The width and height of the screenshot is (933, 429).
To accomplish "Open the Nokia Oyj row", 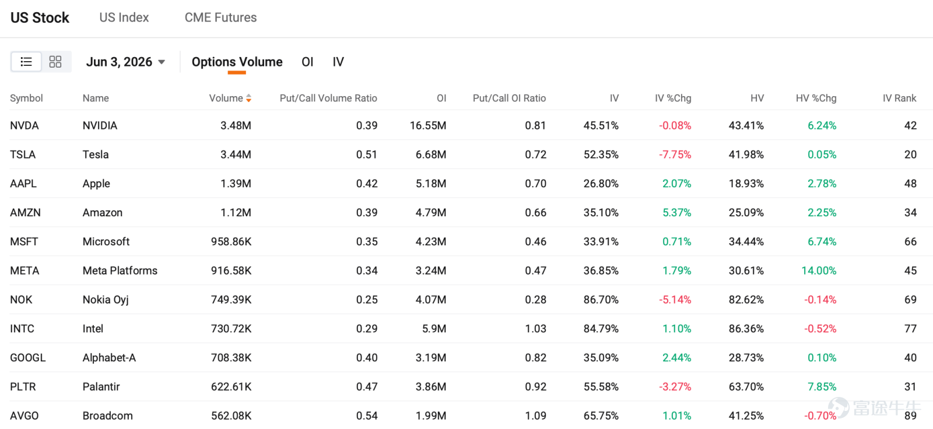I will (466, 300).
